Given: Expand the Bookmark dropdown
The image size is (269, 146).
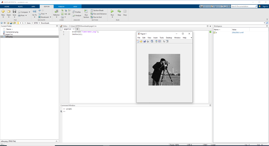Looking at the screenshot, I should tap(50, 17).
